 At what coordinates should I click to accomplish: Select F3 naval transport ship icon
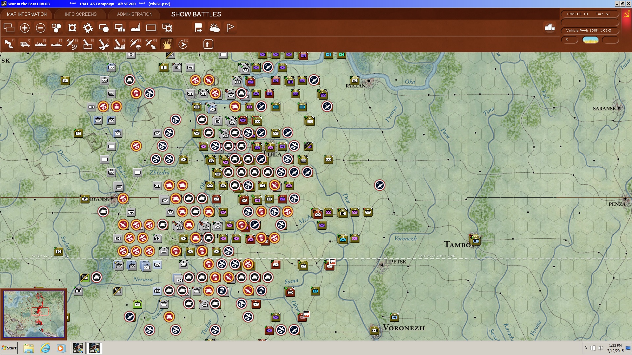click(40, 44)
